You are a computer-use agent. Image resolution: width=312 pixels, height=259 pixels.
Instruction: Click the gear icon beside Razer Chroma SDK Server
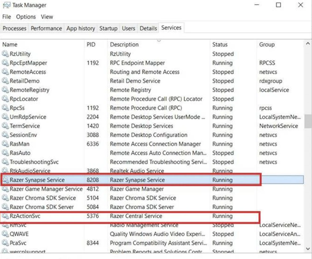5,207
